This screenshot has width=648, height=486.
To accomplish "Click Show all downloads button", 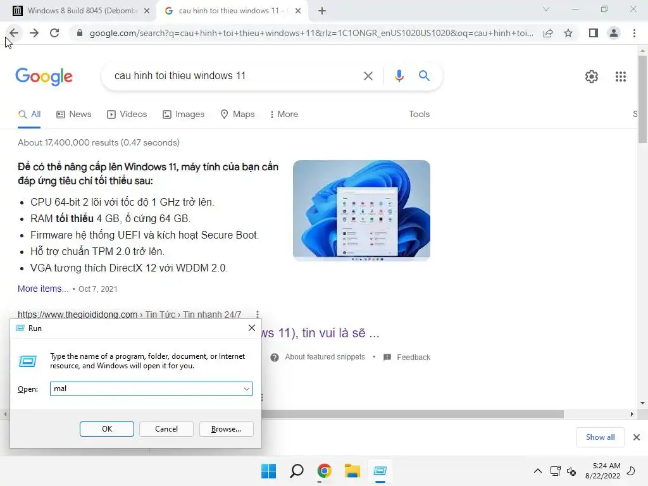I will pyautogui.click(x=600, y=437).
